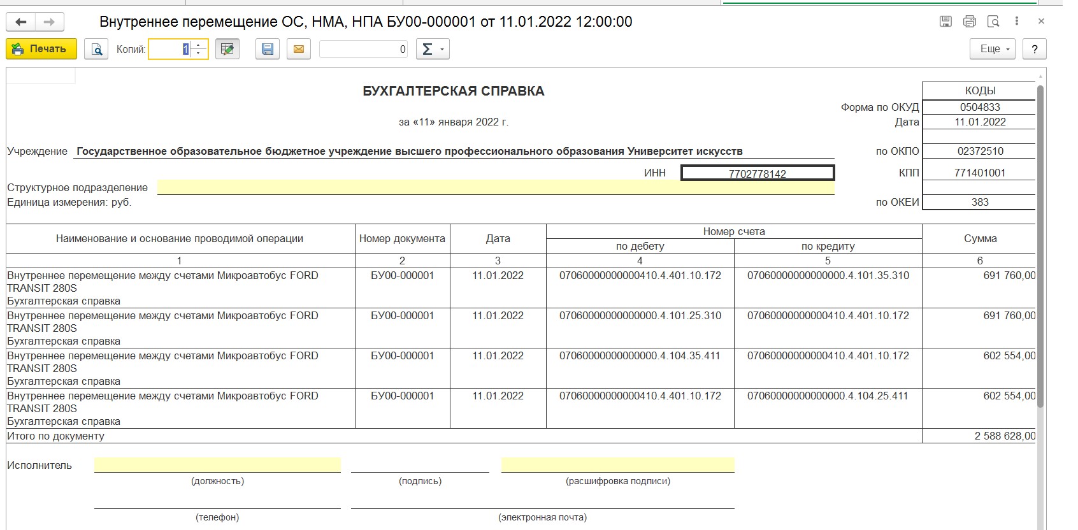Select credit account ending 4.101.35.310
This screenshot has height=530, width=1078.
click(x=828, y=276)
